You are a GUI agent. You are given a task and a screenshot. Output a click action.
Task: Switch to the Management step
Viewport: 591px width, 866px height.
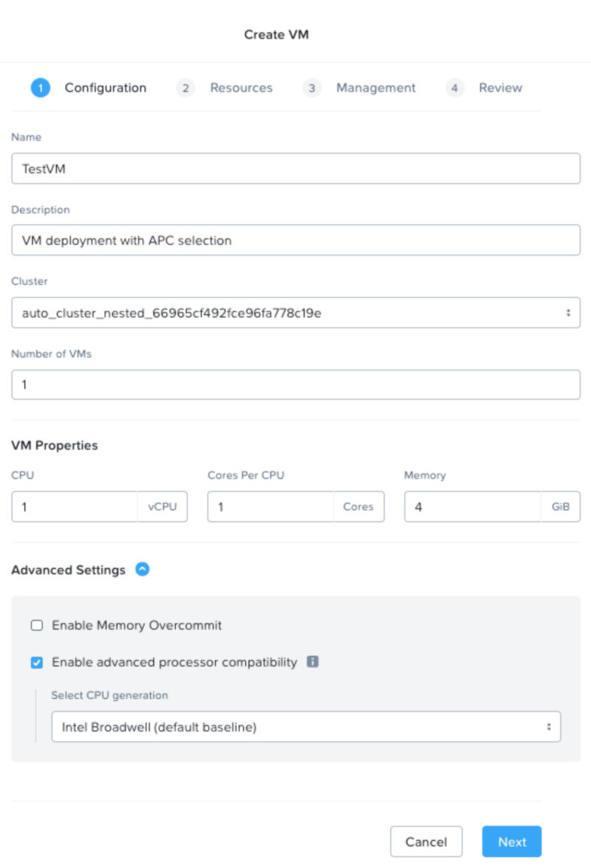(x=376, y=87)
